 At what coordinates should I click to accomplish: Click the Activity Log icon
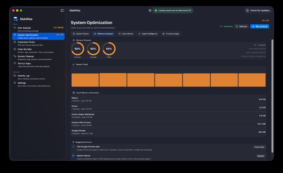15,76
